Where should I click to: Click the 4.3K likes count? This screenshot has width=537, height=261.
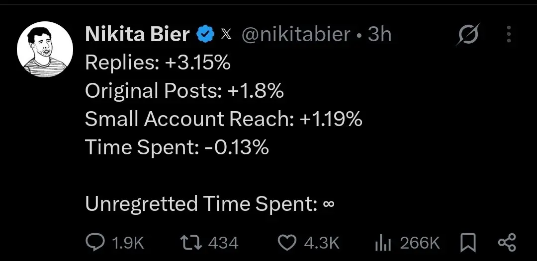(x=322, y=243)
